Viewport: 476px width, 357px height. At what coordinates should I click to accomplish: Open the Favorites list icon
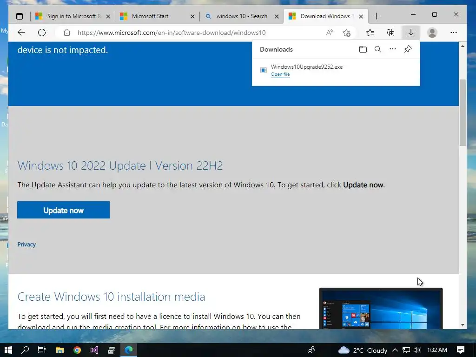click(x=370, y=33)
